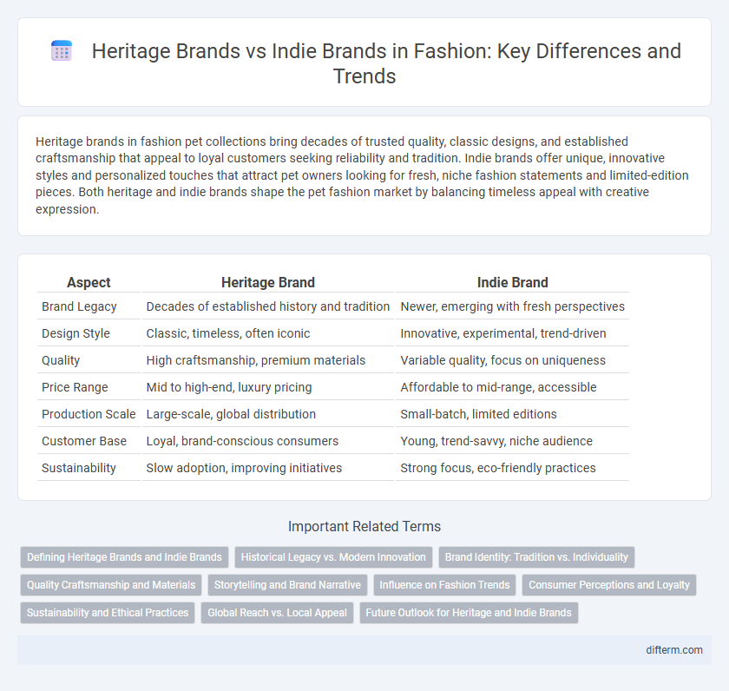Select the 'Price Range' row label
The height and width of the screenshot is (691, 729).
click(75, 387)
